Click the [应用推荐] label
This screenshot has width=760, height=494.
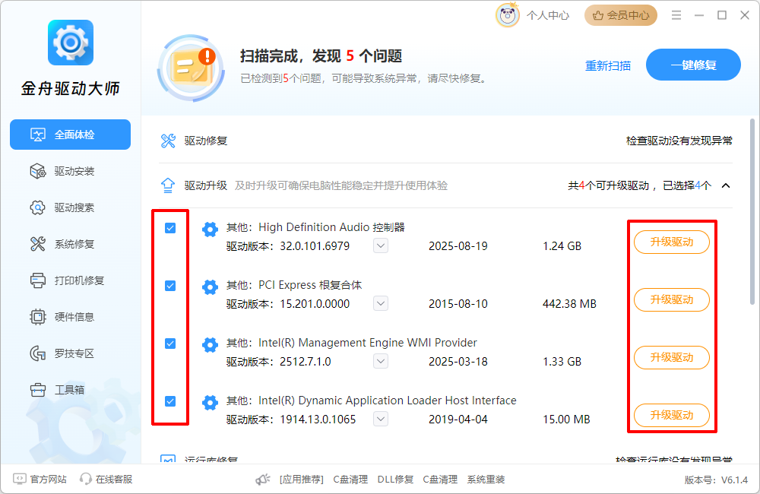click(x=302, y=480)
